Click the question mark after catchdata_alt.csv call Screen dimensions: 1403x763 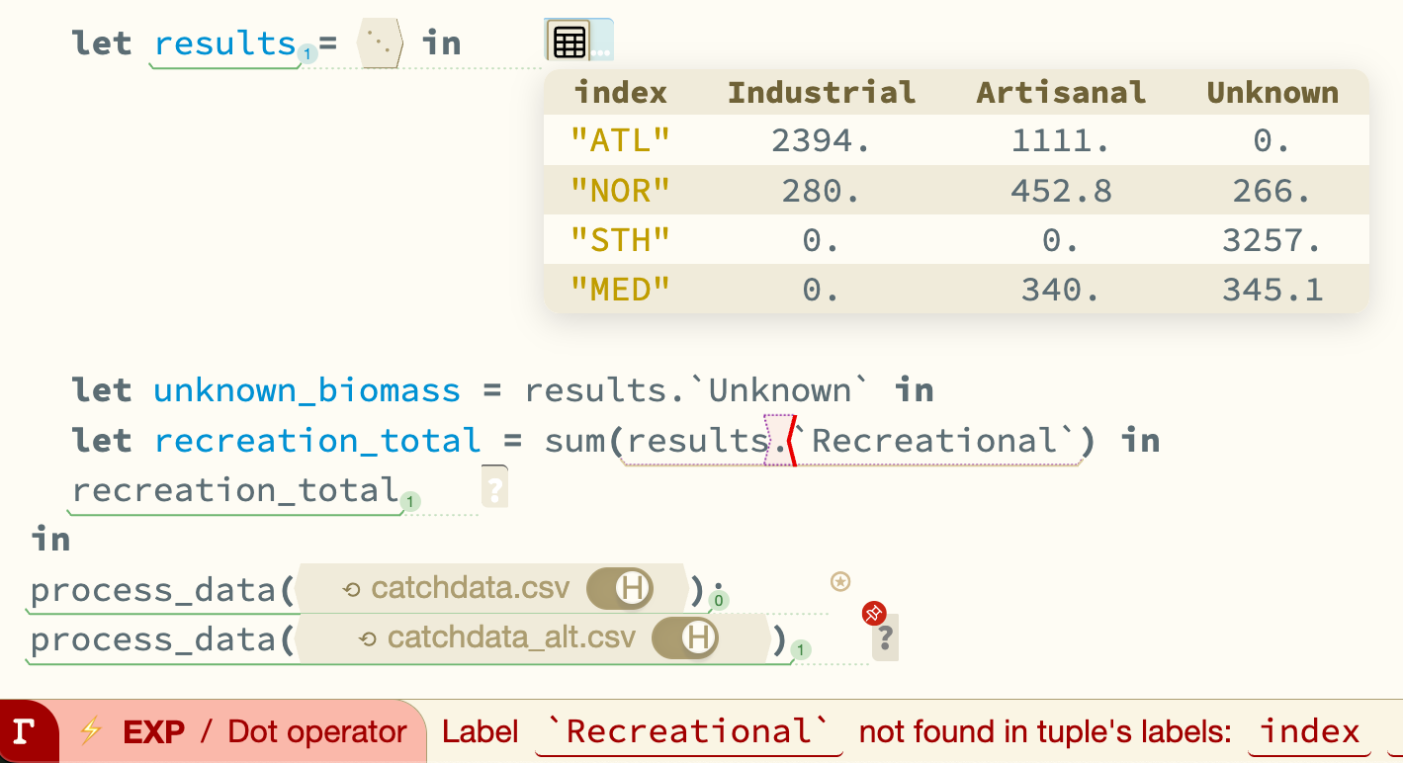(885, 637)
